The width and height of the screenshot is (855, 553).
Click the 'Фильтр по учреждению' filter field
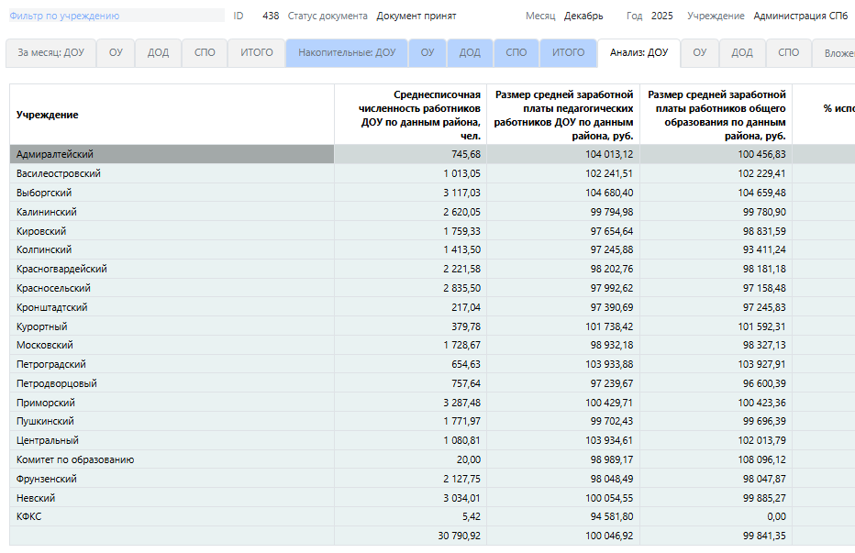(x=115, y=16)
